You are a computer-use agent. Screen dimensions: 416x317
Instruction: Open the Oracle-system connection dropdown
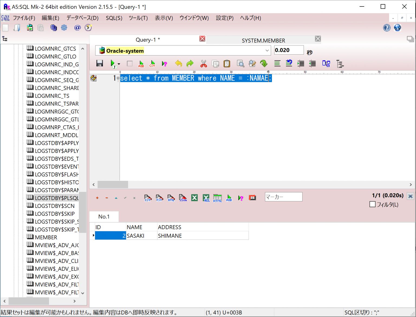(267, 50)
